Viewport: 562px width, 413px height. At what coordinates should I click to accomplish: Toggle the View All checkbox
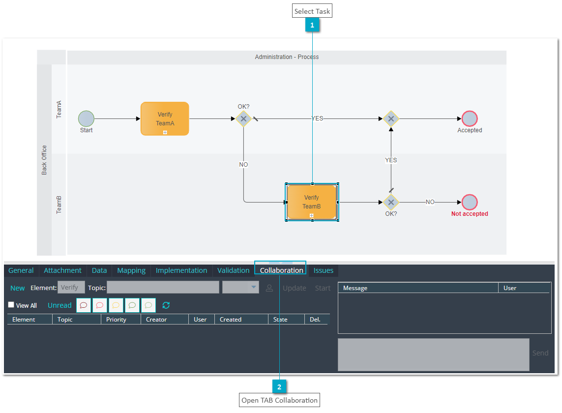pos(11,305)
